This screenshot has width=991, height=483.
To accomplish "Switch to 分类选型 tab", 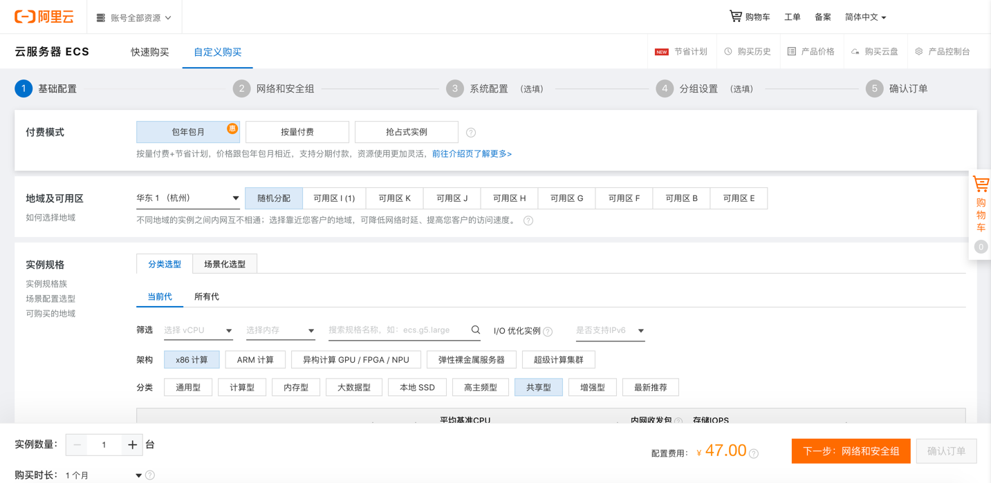I will pyautogui.click(x=165, y=264).
